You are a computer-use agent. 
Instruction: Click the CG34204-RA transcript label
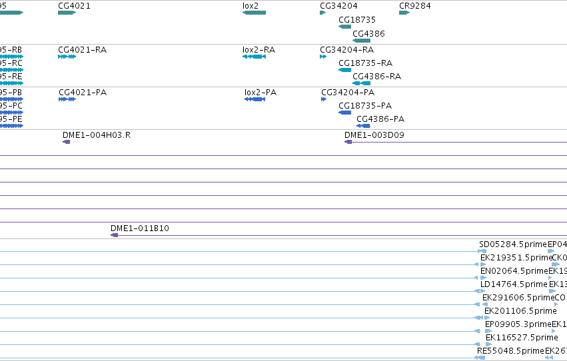click(x=346, y=50)
